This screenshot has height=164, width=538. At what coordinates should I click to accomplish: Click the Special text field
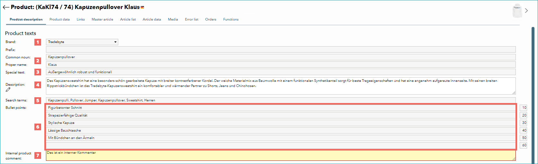pos(281,72)
